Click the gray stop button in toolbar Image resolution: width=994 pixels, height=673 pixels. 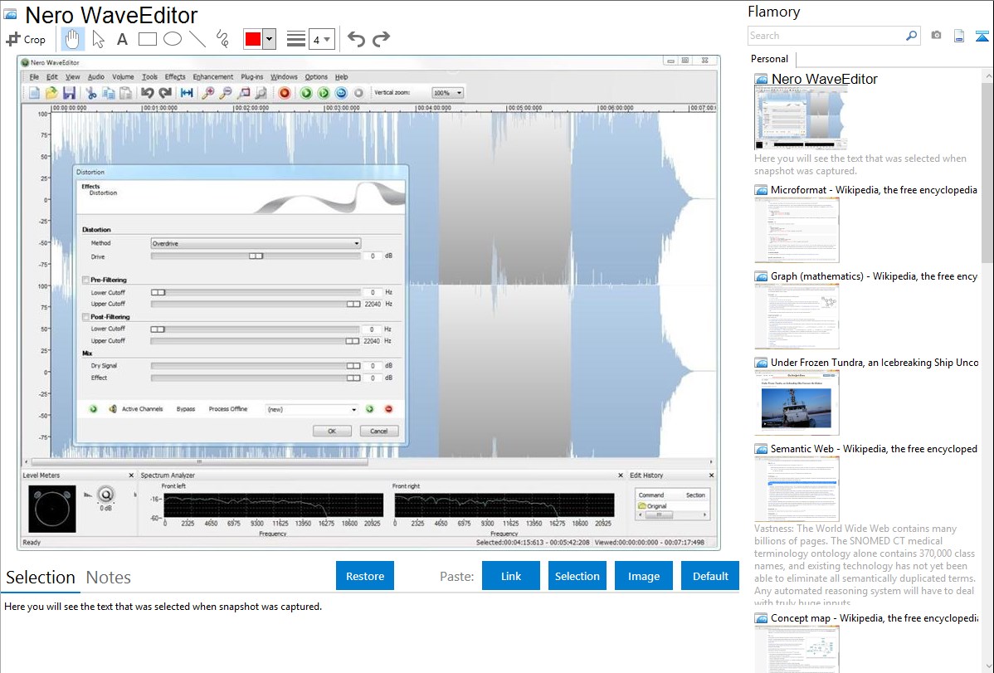[358, 93]
